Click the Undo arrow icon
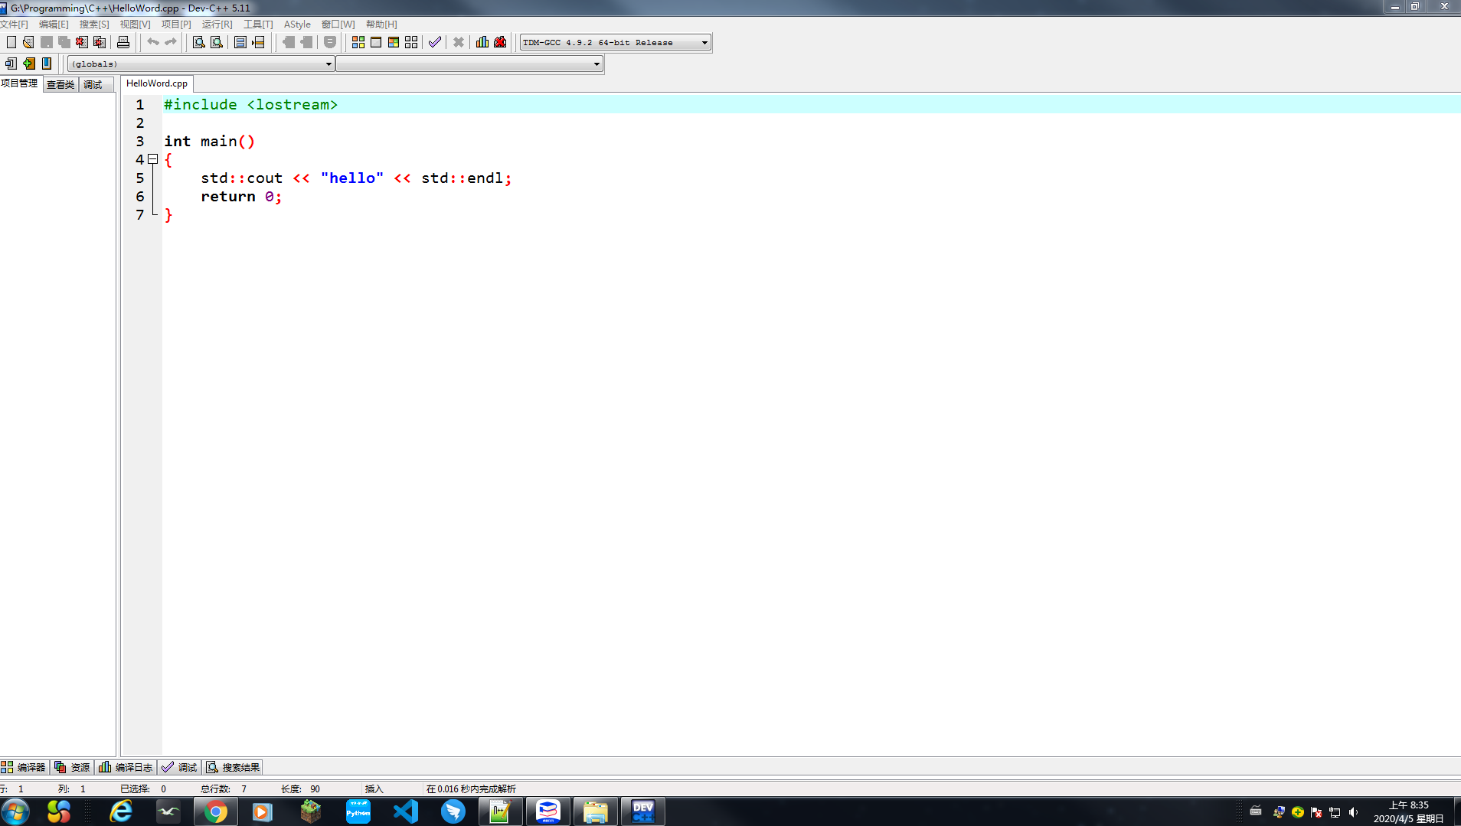The width and height of the screenshot is (1461, 826). [153, 42]
